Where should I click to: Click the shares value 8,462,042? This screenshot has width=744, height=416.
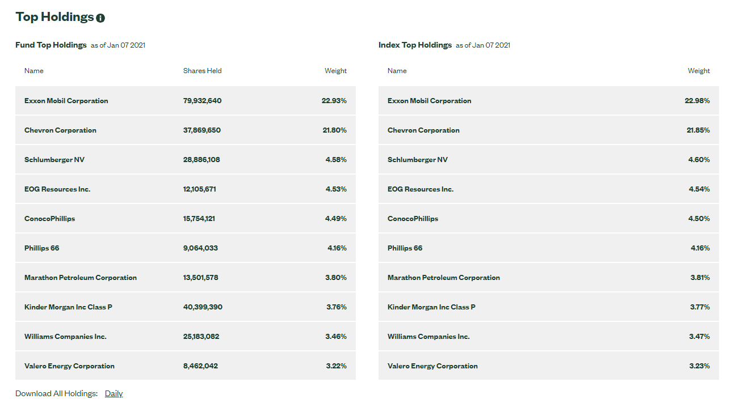click(200, 366)
